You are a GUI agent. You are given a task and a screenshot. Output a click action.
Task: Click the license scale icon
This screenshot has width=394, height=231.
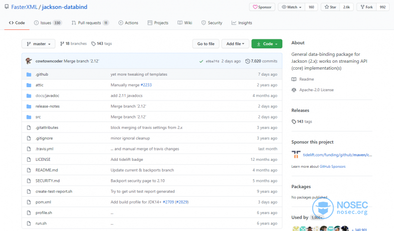tap(294, 90)
